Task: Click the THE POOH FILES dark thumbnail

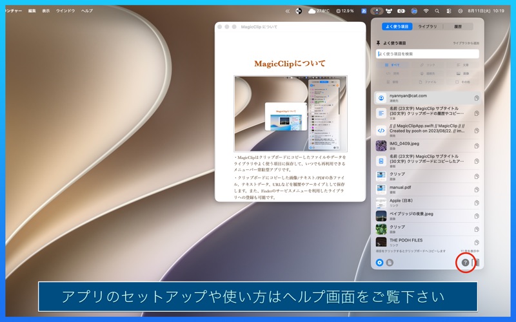Action: coord(381,242)
